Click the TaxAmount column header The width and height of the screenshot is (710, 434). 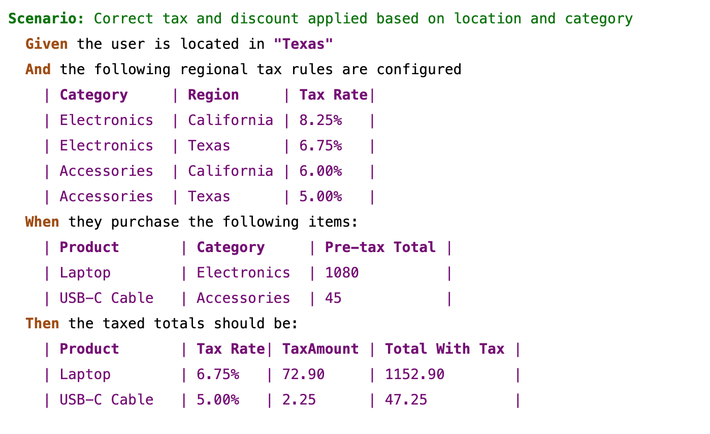(320, 349)
